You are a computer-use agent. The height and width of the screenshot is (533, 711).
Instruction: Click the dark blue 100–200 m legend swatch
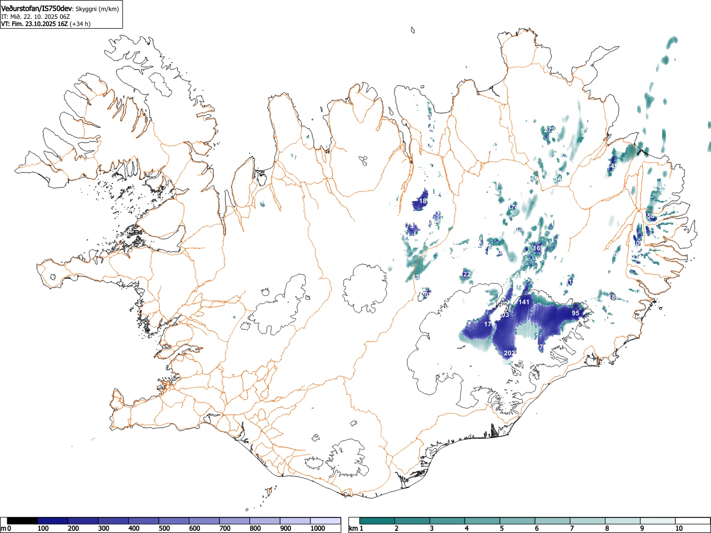click(x=53, y=521)
